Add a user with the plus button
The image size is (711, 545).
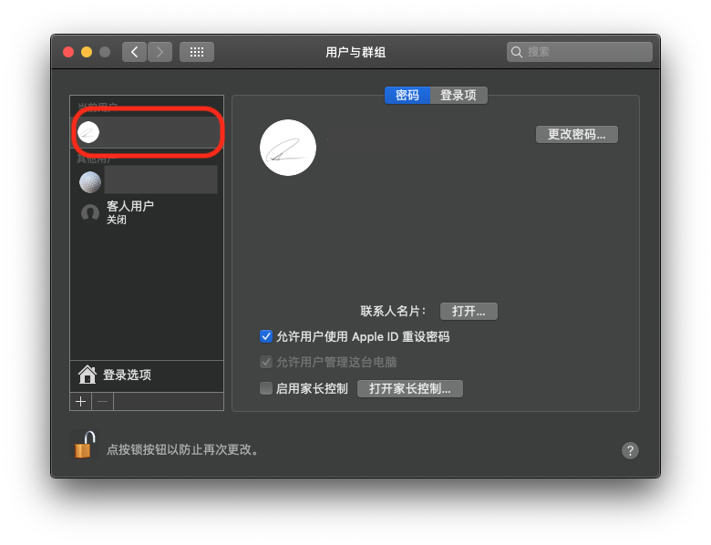[81, 401]
